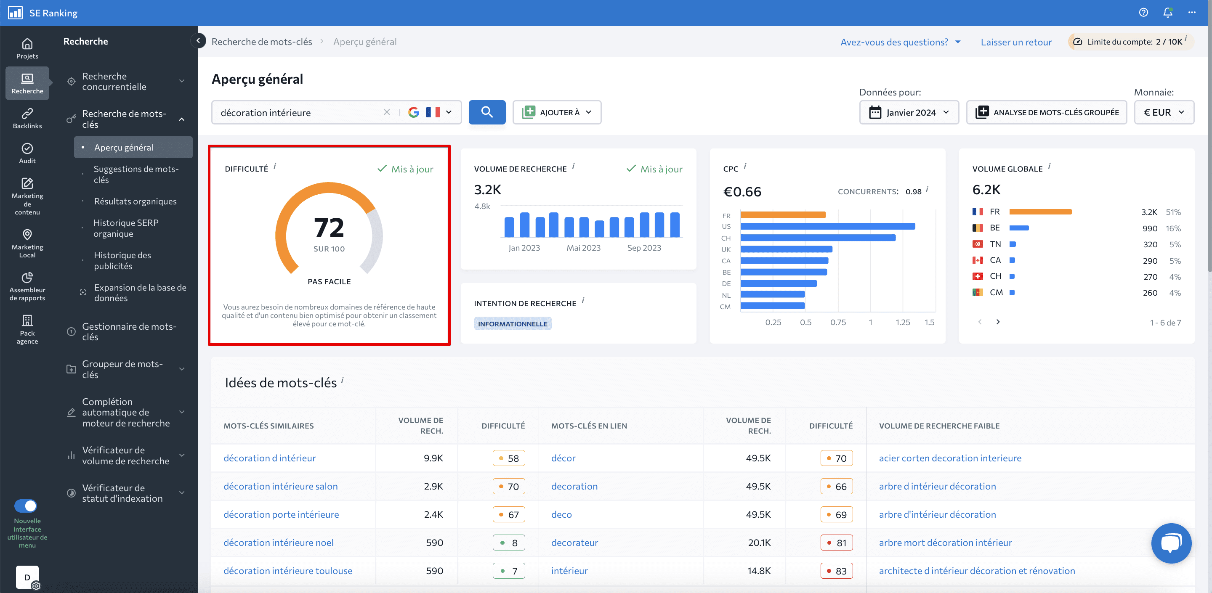Click the CPC info icon
Viewport: 1212px width, 593px height.
pos(745,166)
